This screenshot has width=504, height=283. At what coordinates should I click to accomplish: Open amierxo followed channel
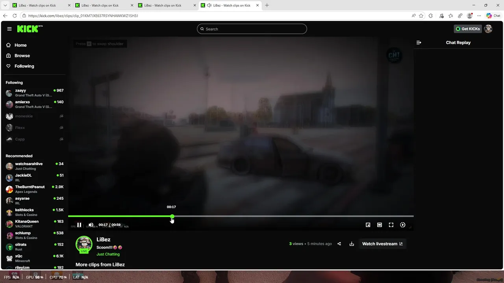tap(35, 104)
